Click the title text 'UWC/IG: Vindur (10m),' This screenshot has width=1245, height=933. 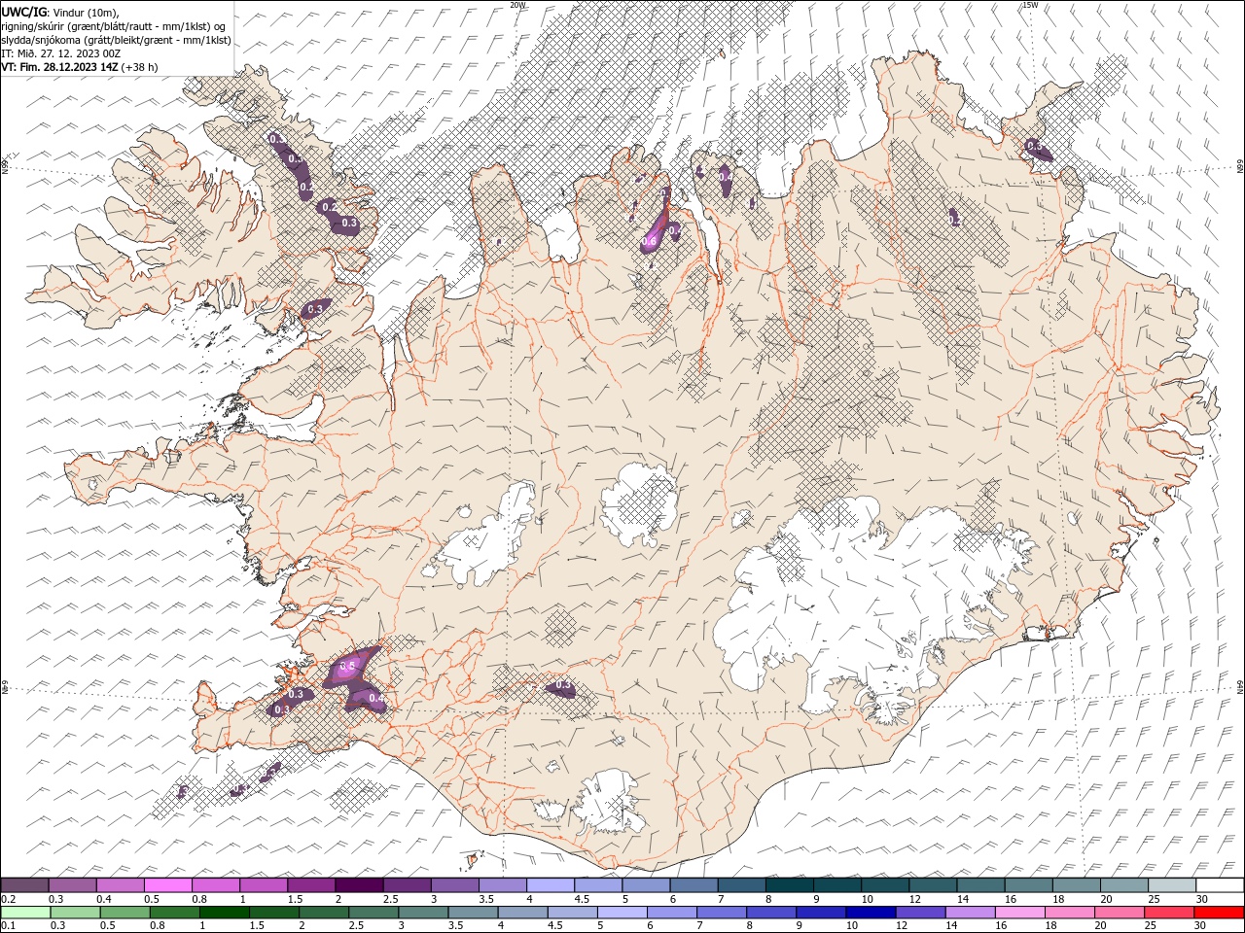point(59,11)
